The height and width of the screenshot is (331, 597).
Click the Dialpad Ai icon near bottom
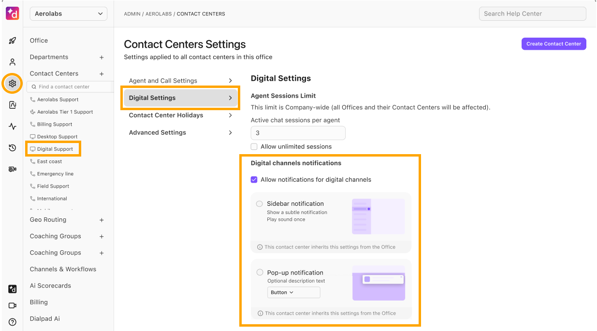[13, 289]
